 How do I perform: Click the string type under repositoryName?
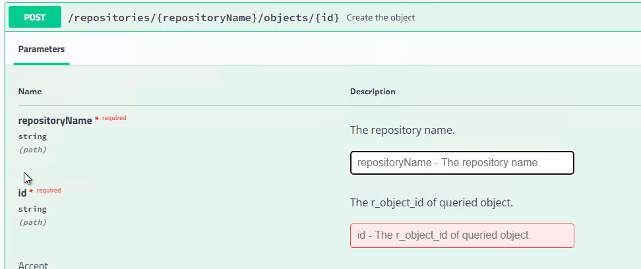[32, 136]
